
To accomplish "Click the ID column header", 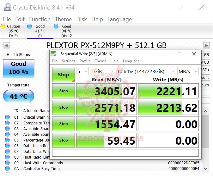I will tap(16, 111).
